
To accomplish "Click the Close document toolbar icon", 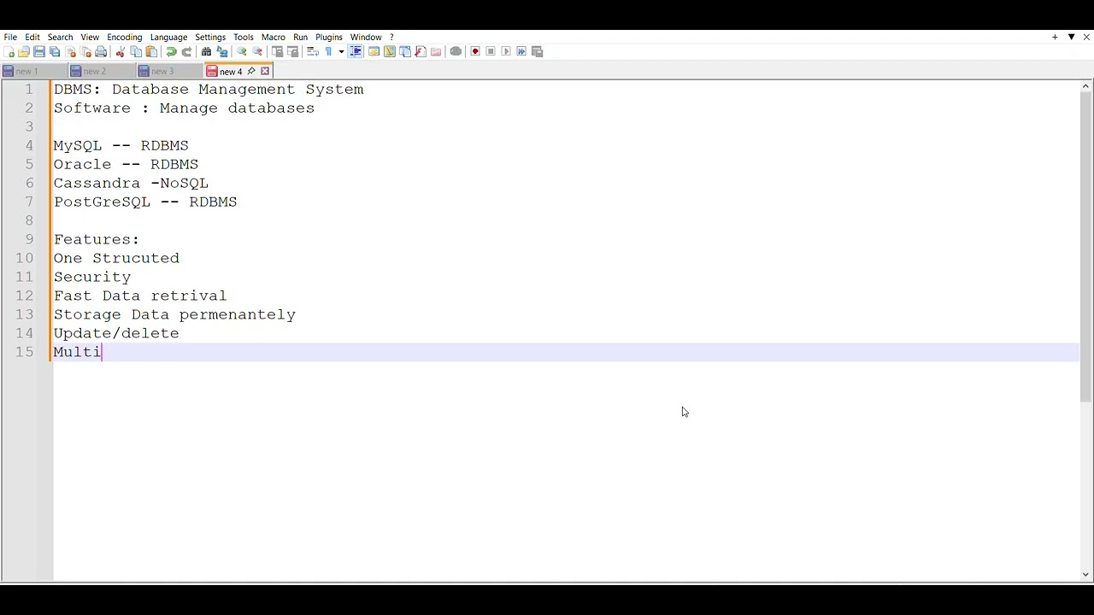I will coord(71,51).
